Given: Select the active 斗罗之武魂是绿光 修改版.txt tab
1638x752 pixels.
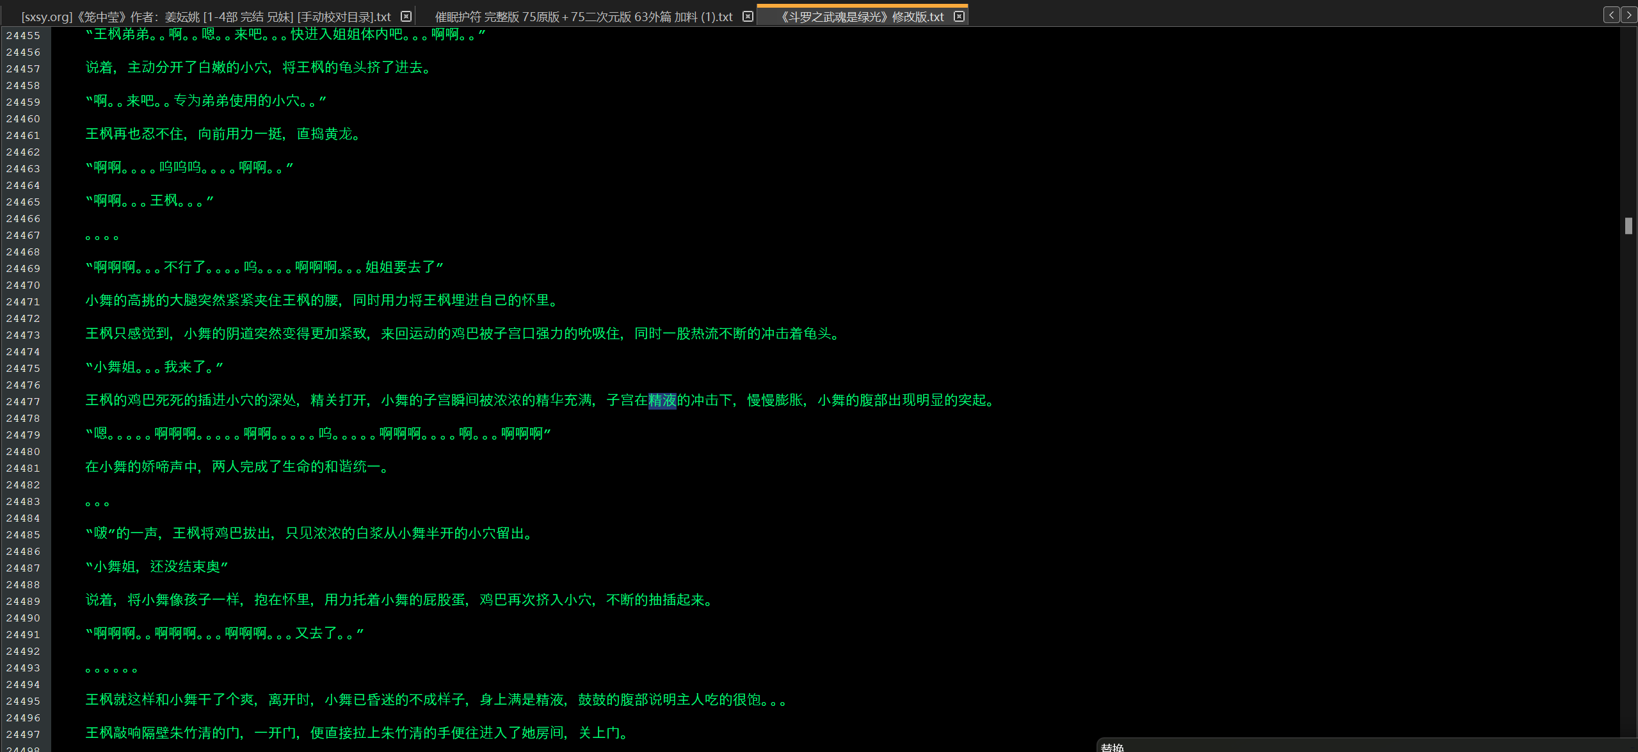Looking at the screenshot, I should [x=861, y=17].
